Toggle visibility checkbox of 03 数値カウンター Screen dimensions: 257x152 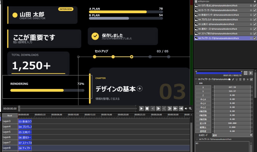(x=255, y=15)
